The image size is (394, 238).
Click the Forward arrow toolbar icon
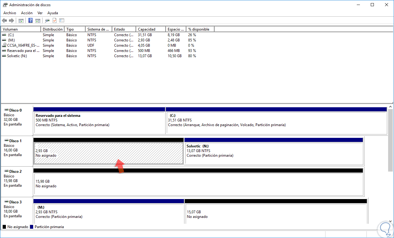[x=11, y=21]
